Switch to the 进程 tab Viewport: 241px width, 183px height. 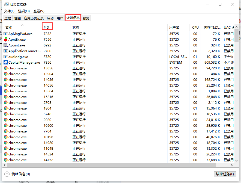7,18
